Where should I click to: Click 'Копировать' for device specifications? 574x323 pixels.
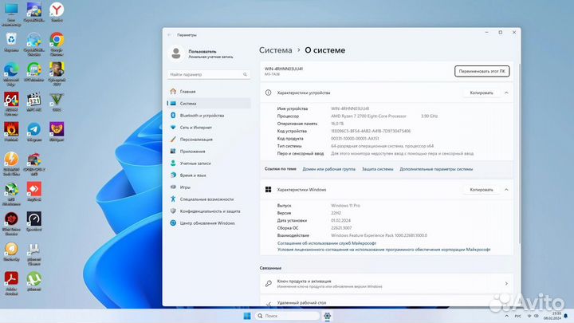coord(482,93)
